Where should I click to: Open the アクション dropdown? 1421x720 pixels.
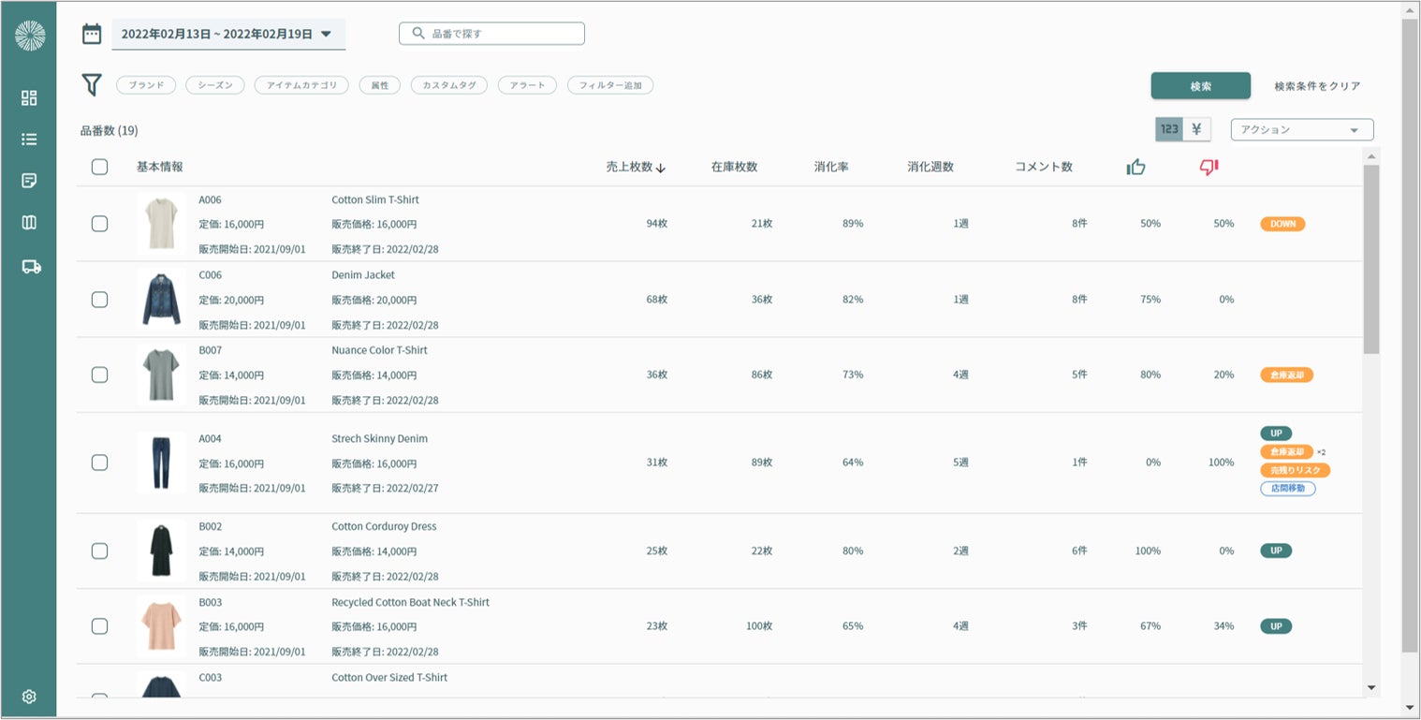[1301, 130]
